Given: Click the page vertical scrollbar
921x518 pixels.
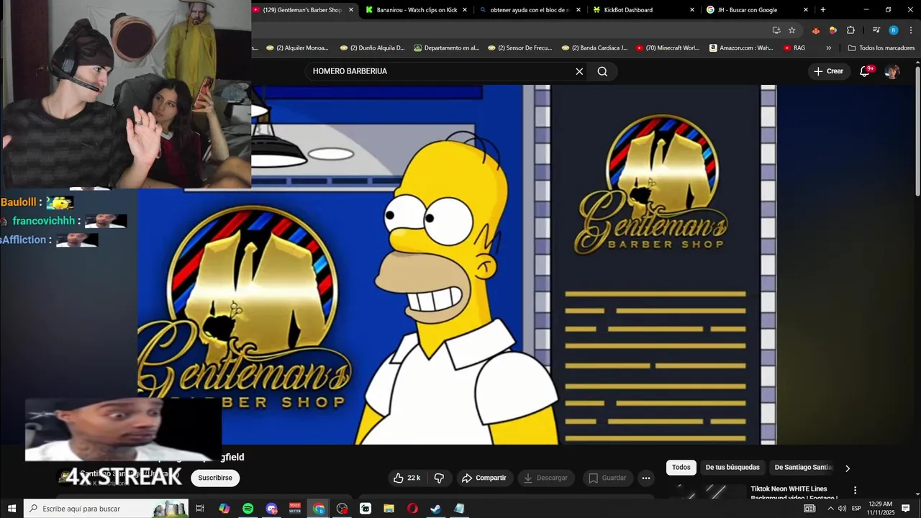Looking at the screenshot, I should 917,129.
